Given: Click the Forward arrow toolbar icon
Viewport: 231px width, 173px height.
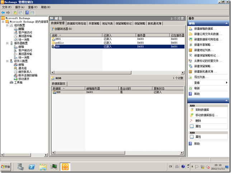Looking at the screenshot, I should point(8,13).
